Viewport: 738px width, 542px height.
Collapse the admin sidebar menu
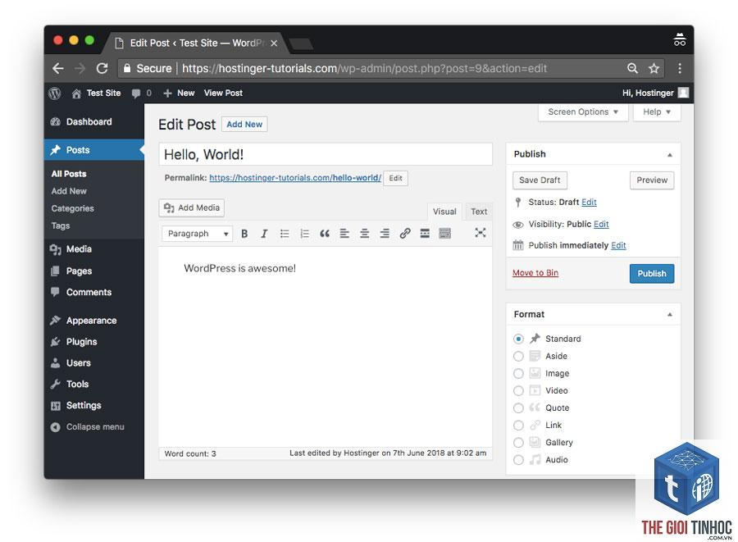tap(88, 426)
